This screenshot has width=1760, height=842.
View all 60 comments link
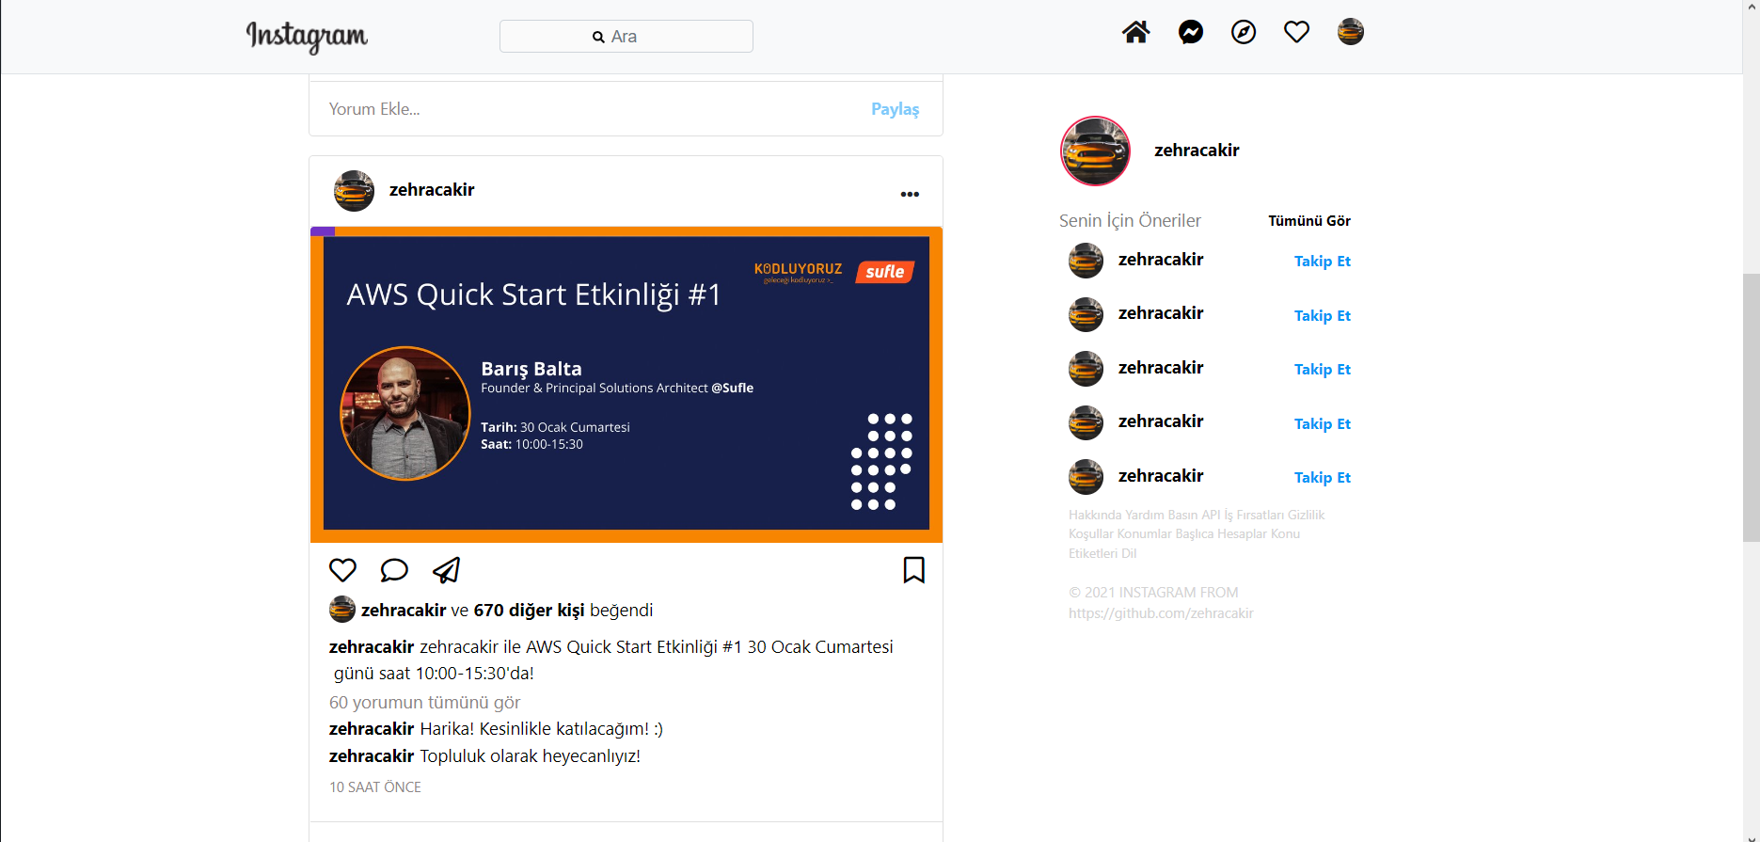point(424,703)
